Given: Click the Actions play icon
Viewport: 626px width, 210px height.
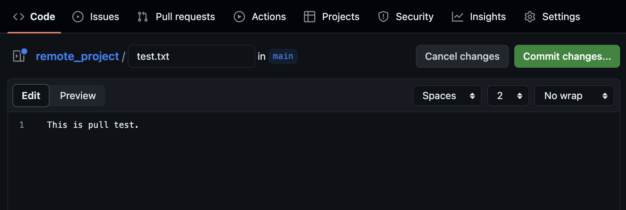Looking at the screenshot, I should [239, 17].
